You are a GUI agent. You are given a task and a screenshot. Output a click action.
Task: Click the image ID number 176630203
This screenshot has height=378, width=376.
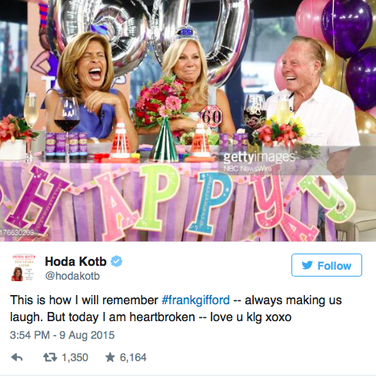coord(17,233)
